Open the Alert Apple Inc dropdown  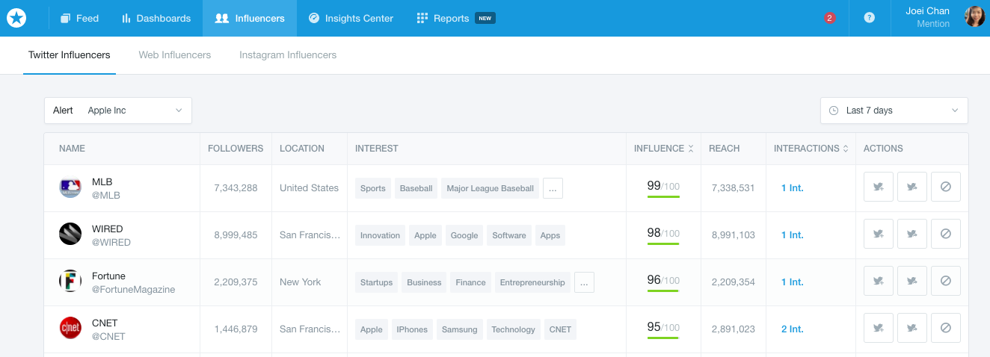118,111
